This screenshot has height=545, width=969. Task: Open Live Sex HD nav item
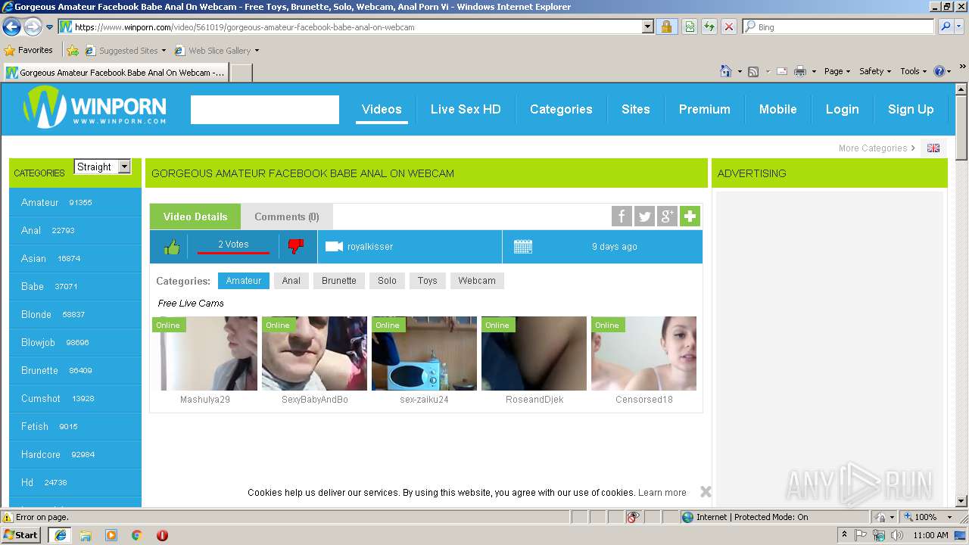pyautogui.click(x=466, y=109)
